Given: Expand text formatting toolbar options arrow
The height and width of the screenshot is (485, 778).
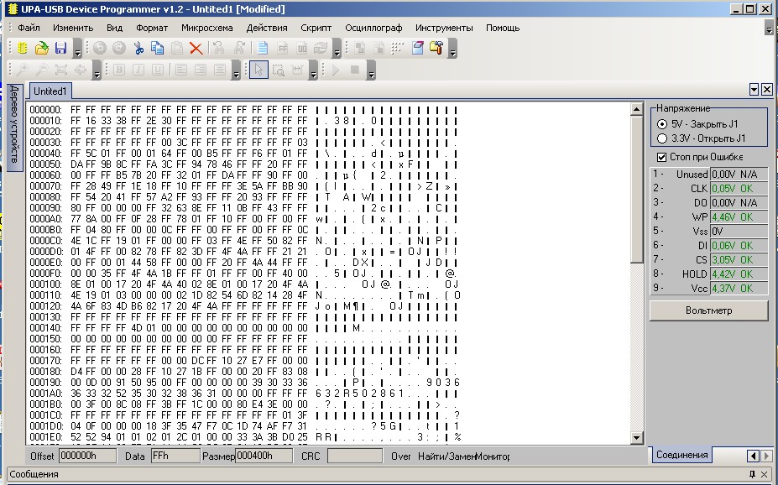Looking at the screenshot, I should click(x=236, y=70).
